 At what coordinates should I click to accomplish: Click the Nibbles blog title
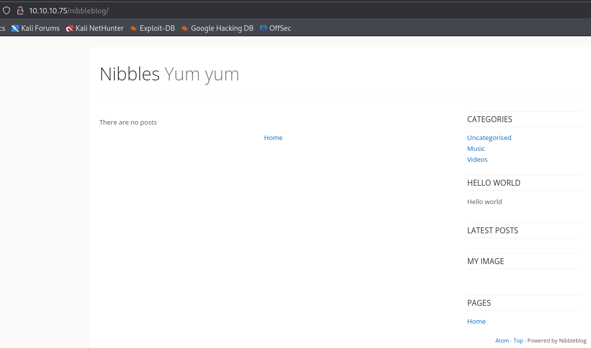coord(129,74)
